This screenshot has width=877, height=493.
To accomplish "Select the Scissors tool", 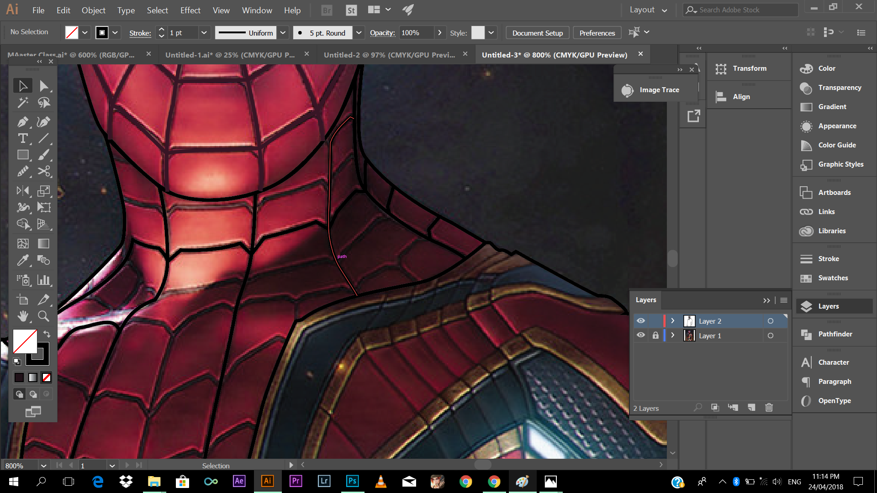I will [44, 171].
